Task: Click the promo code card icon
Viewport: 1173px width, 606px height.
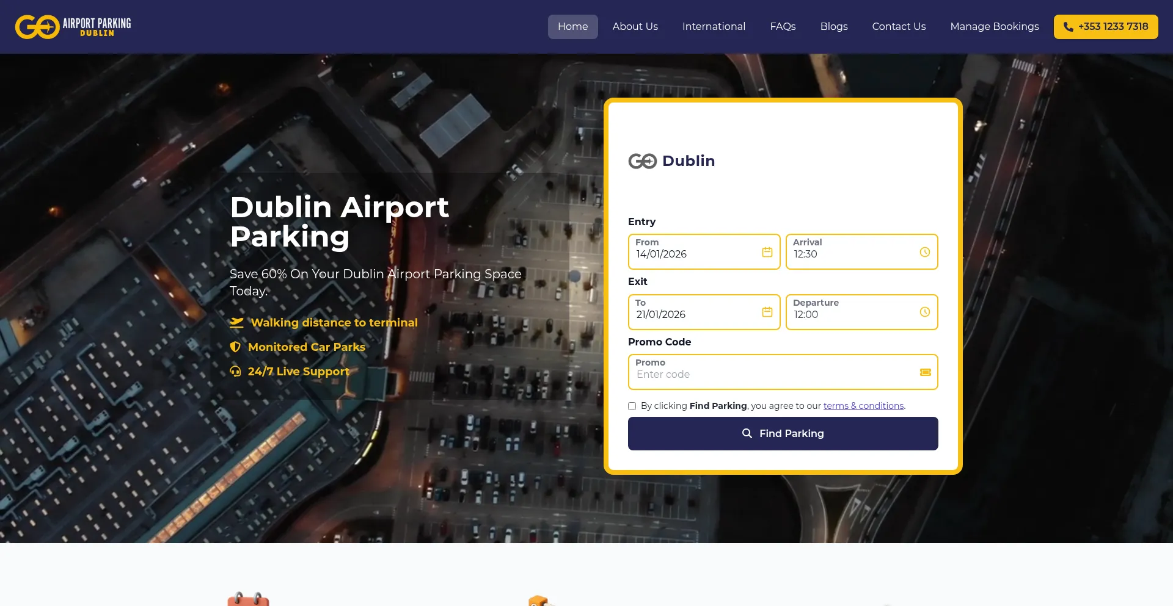Action: [x=924, y=372]
